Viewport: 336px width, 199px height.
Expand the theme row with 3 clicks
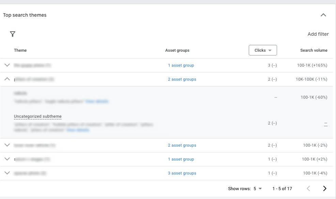coord(7,65)
